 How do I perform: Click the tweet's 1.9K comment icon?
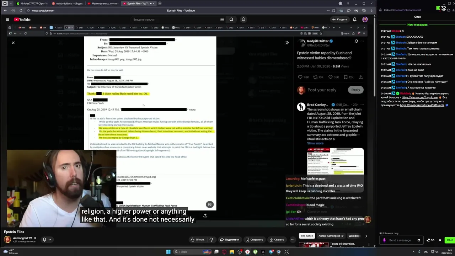click(300, 77)
